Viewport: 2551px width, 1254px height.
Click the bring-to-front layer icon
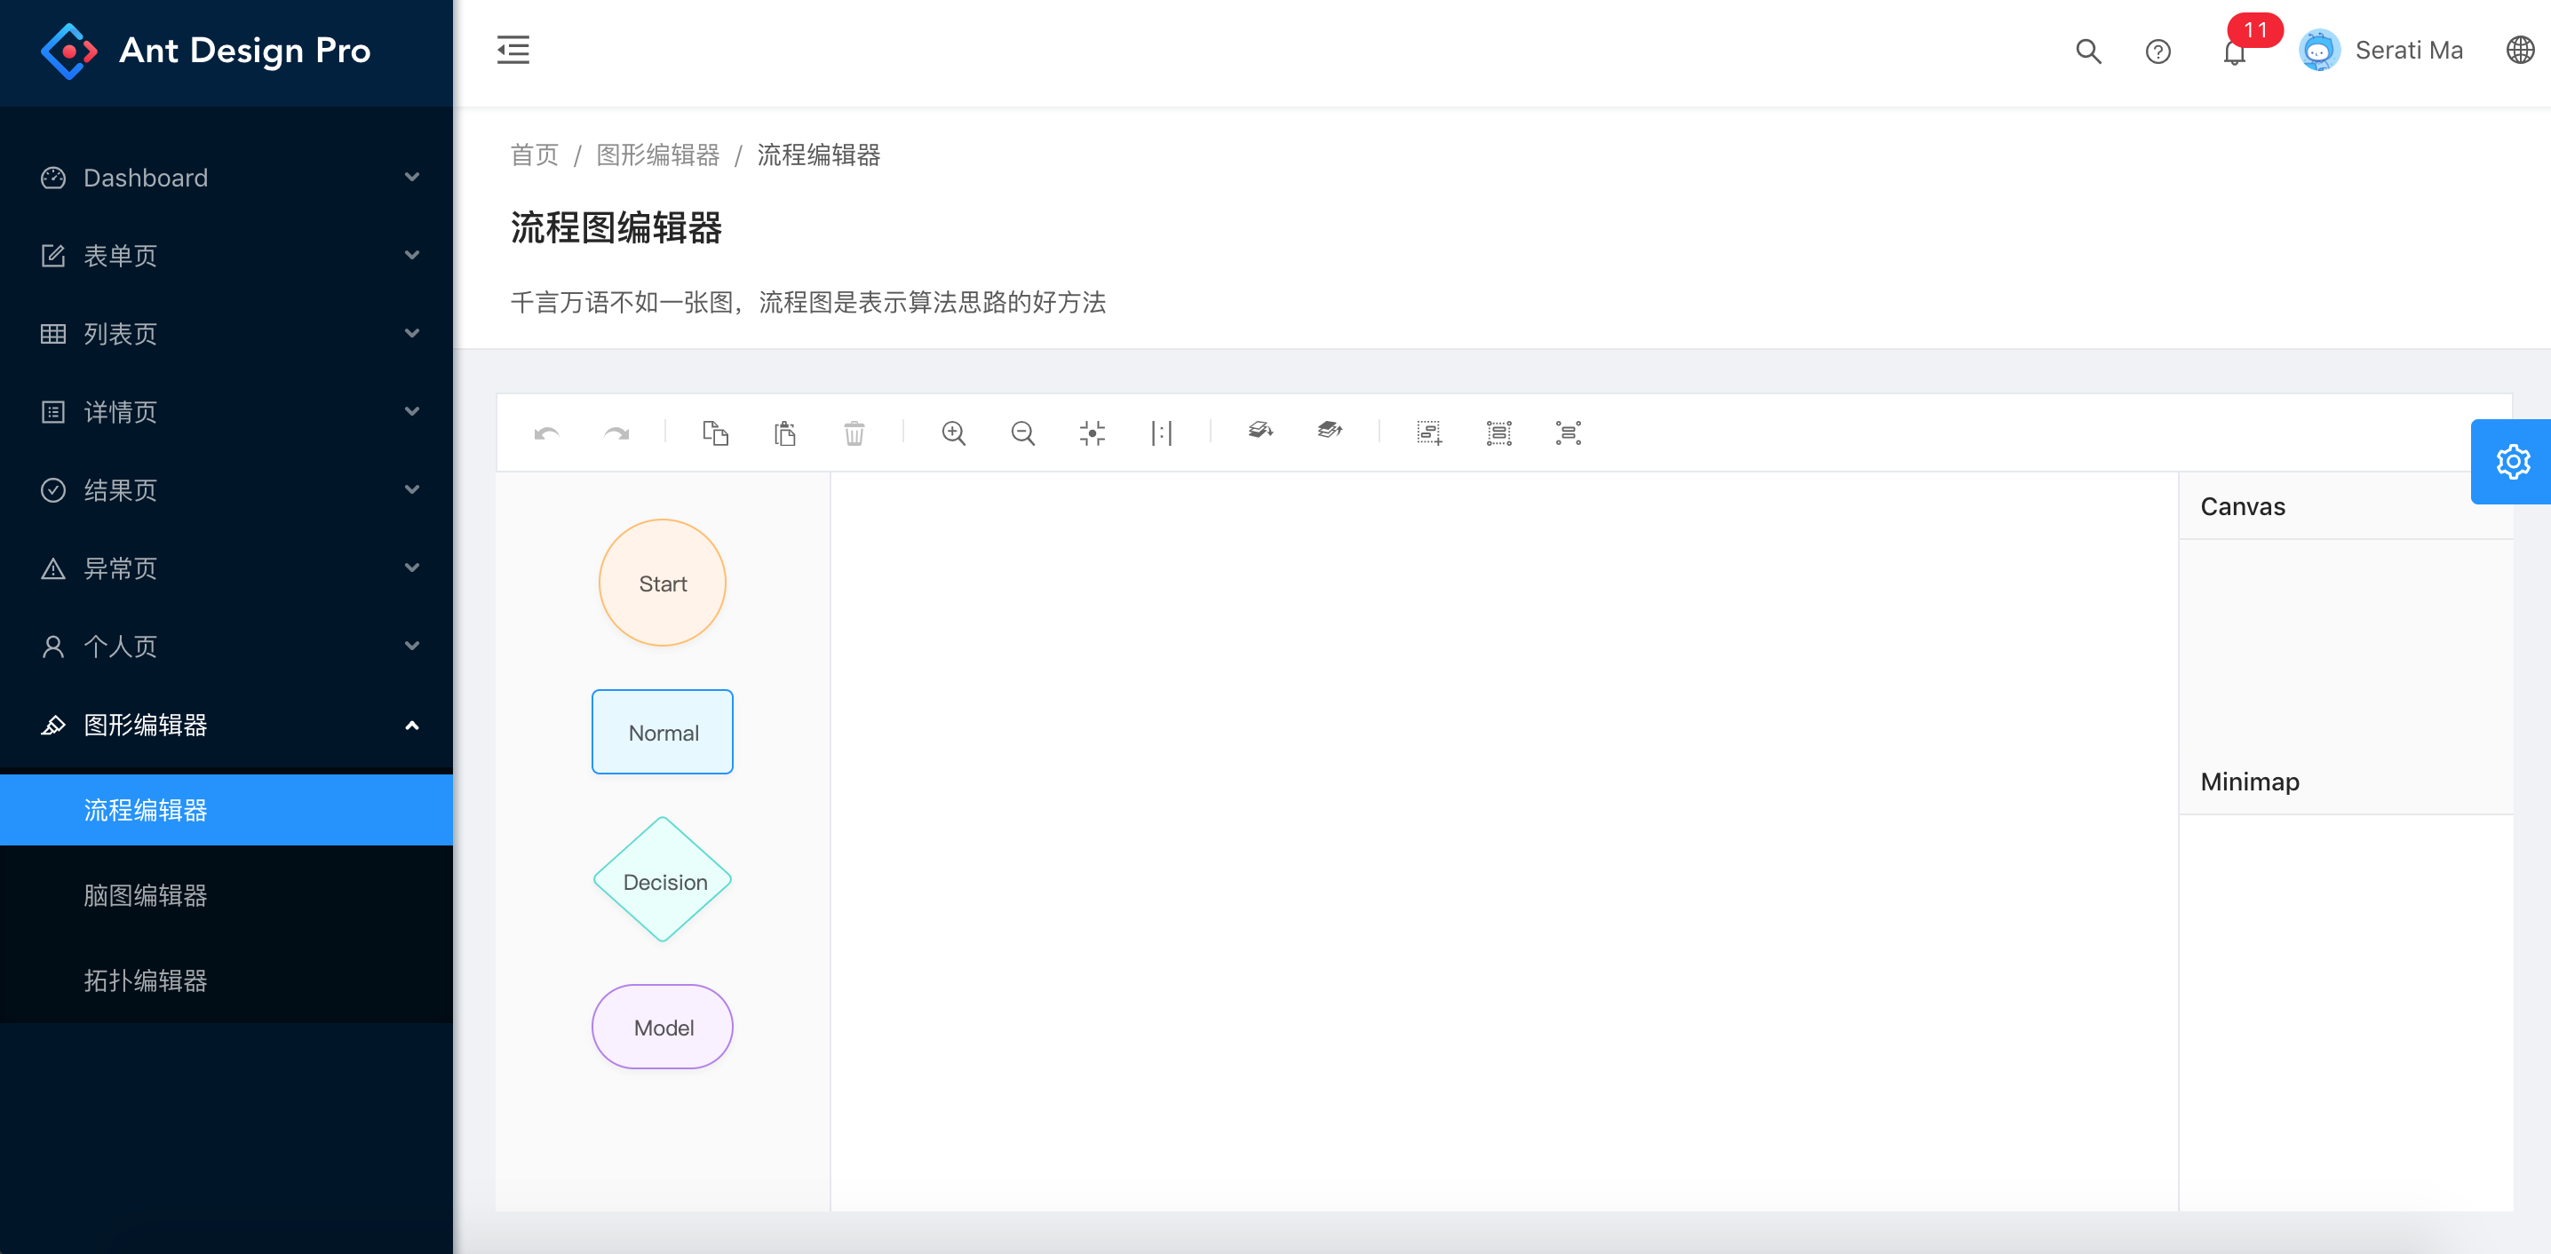1330,431
